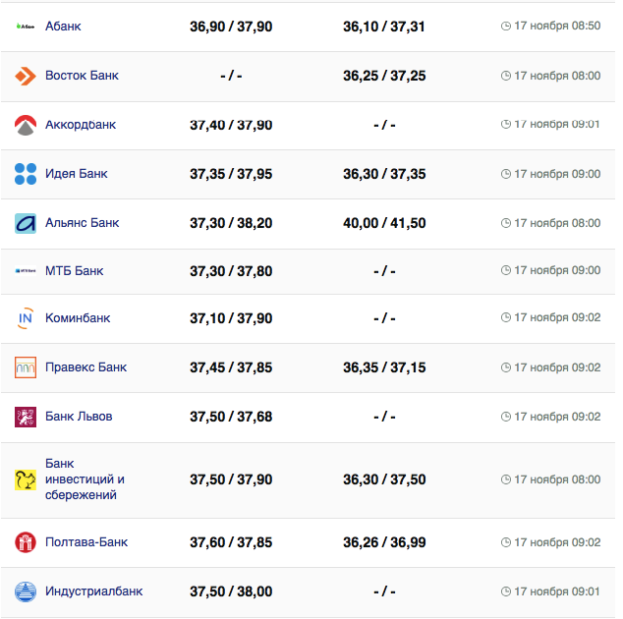Open the Банк инвестиций и сбережений link

85,479
